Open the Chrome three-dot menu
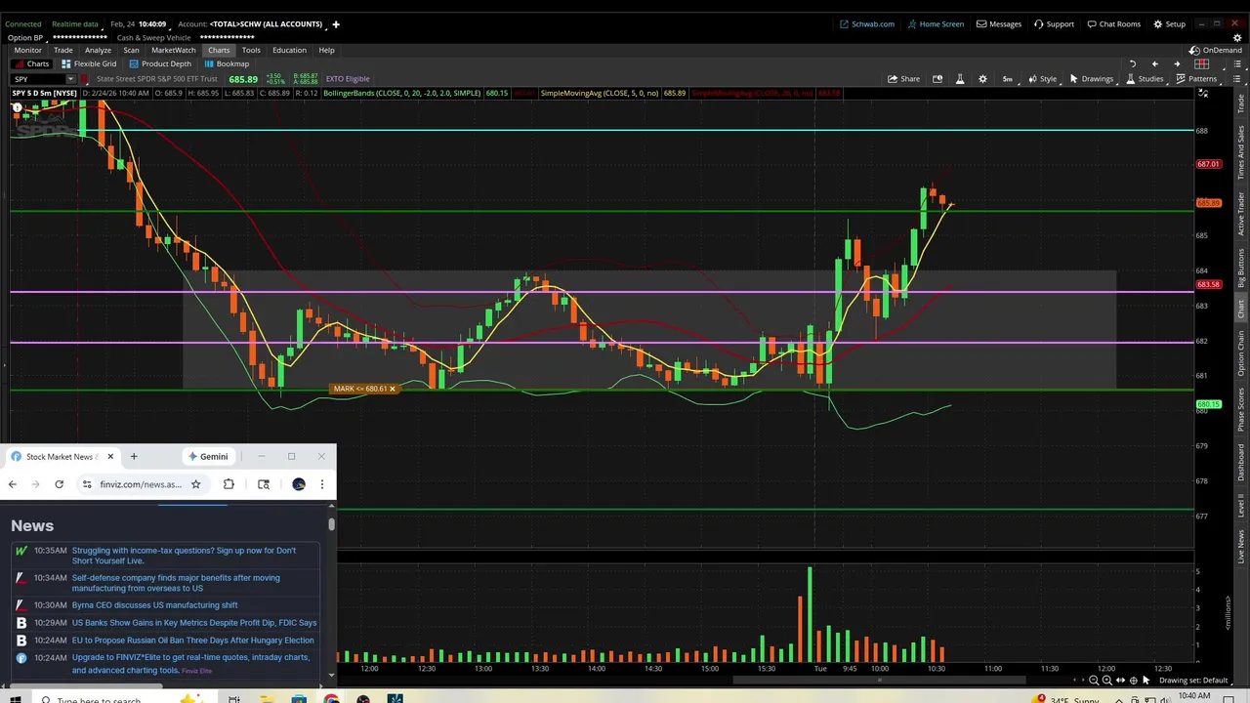This screenshot has width=1250, height=703. coord(321,484)
